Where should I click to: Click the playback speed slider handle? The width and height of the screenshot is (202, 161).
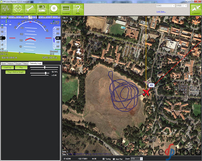[46, 73]
